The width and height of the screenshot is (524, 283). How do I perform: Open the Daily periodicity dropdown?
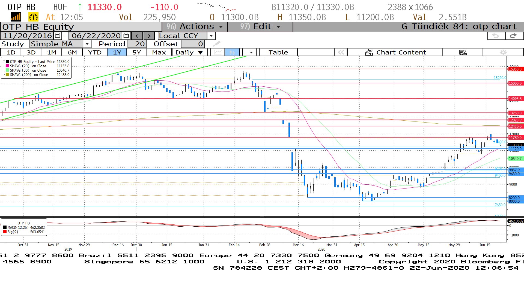pyautogui.click(x=190, y=52)
